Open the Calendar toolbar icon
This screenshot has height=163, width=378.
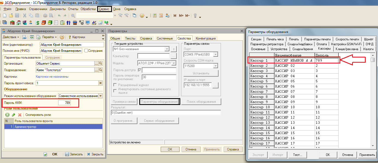point(161,16)
